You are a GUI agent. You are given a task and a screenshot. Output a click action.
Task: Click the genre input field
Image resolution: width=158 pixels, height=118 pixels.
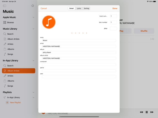click(x=79, y=70)
